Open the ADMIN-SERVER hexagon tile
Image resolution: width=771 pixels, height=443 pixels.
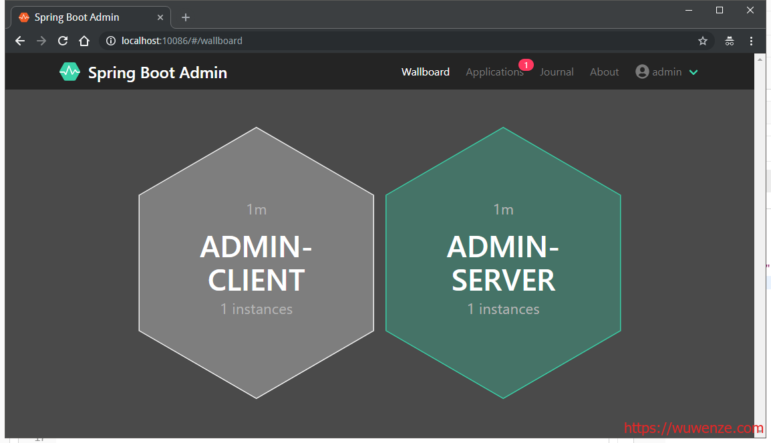click(x=503, y=263)
